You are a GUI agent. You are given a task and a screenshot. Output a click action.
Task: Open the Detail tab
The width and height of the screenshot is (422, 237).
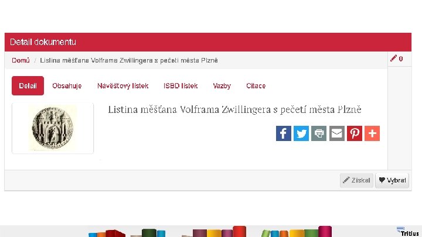point(28,85)
